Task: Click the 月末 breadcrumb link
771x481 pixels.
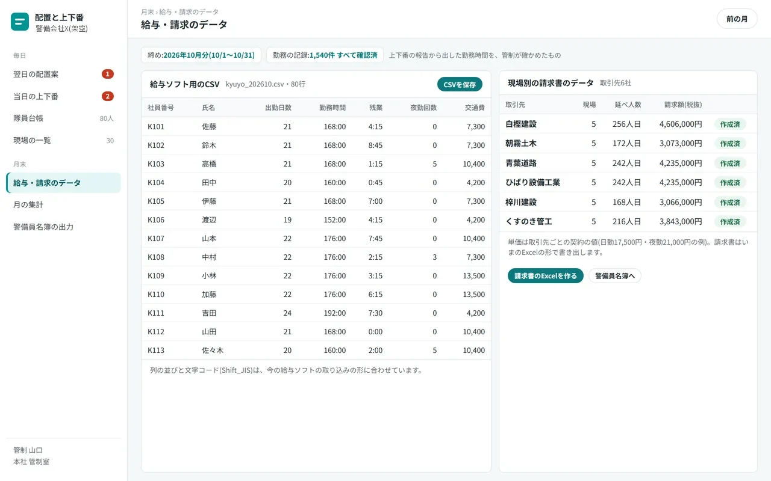Action: 148,12
